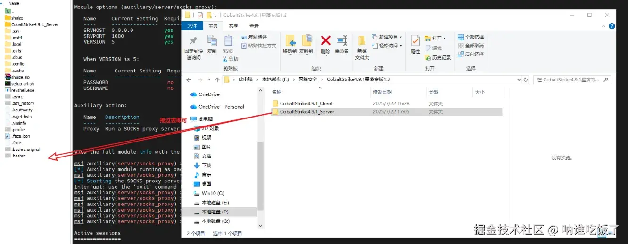Open 3D 对象 in the navigation pane
Screen dimensions: 628x244
[207, 128]
